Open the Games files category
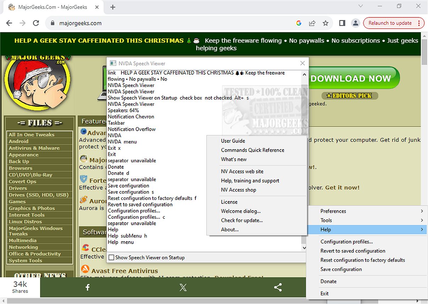The image size is (428, 304). (x=17, y=201)
